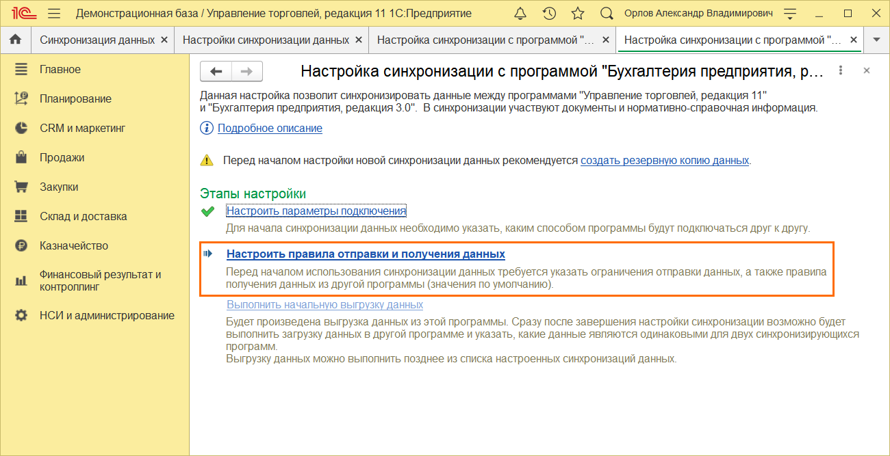Open the service settings dropdown in title bar

click(790, 14)
